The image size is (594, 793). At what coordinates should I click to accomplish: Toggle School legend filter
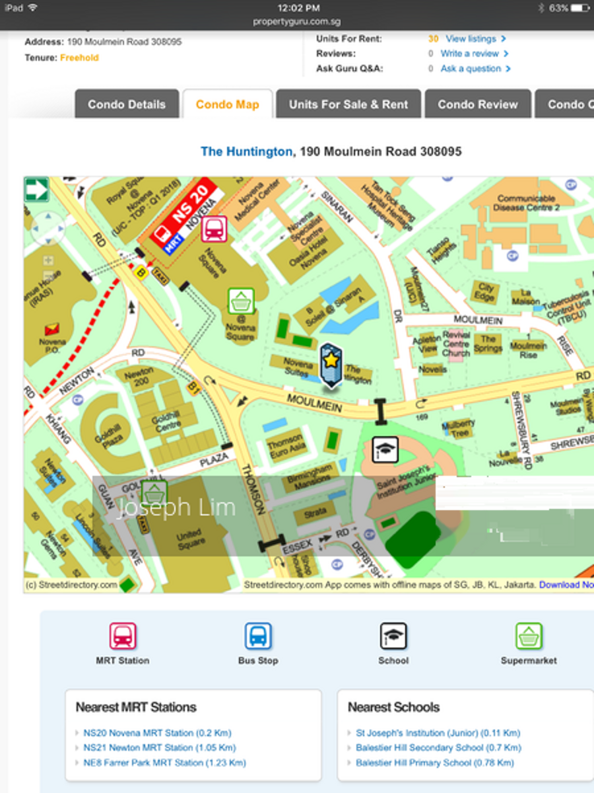tap(393, 636)
